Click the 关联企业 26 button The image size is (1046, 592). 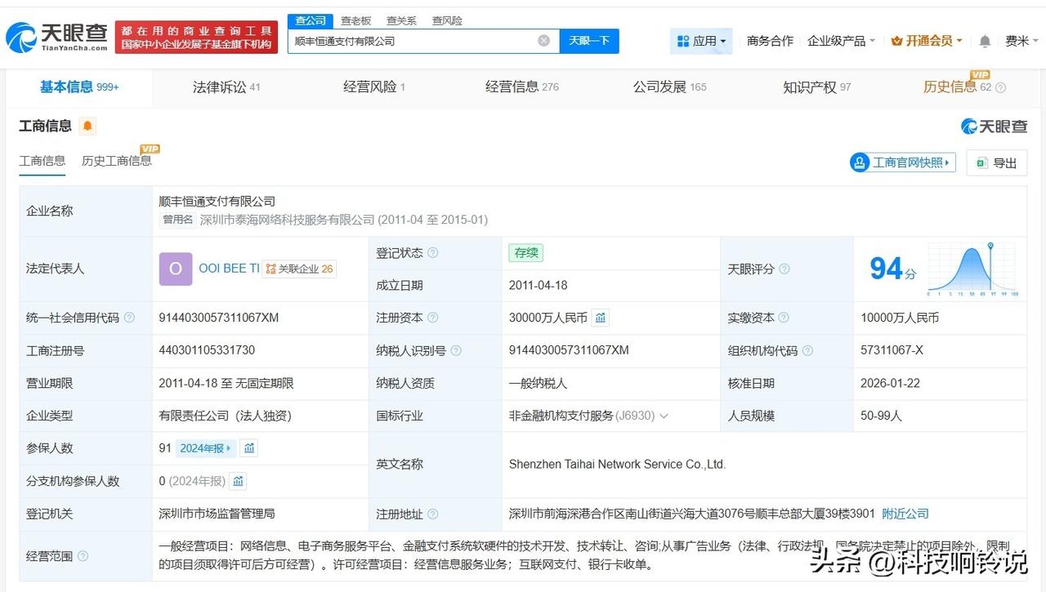click(x=299, y=269)
